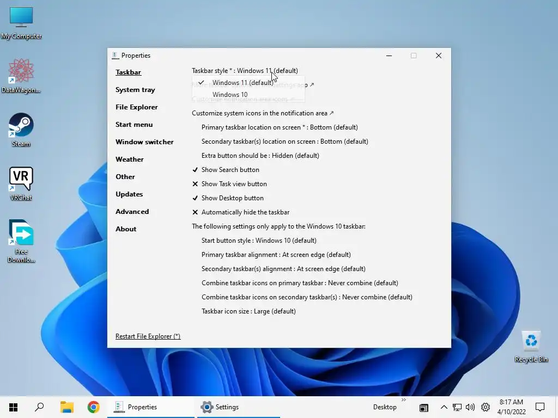
Task: Open the Recycle Bin
Action: pos(531,347)
